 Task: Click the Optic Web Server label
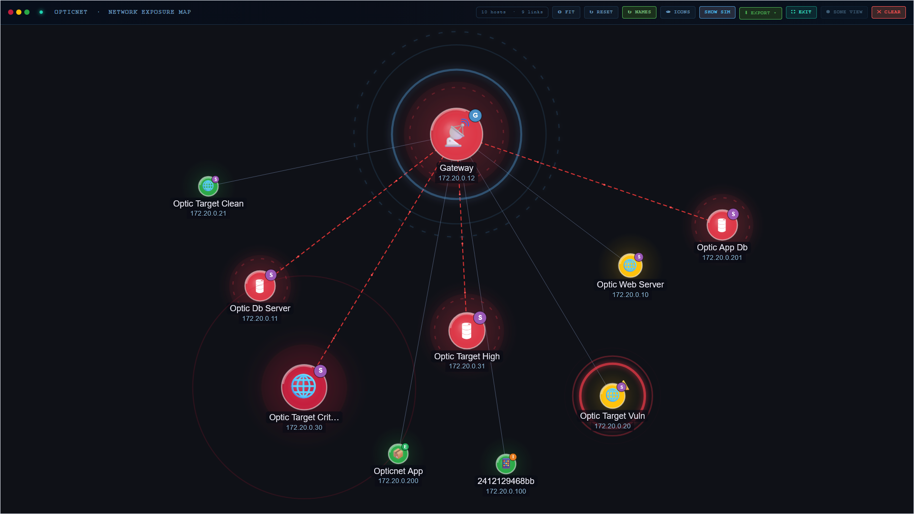[630, 285]
